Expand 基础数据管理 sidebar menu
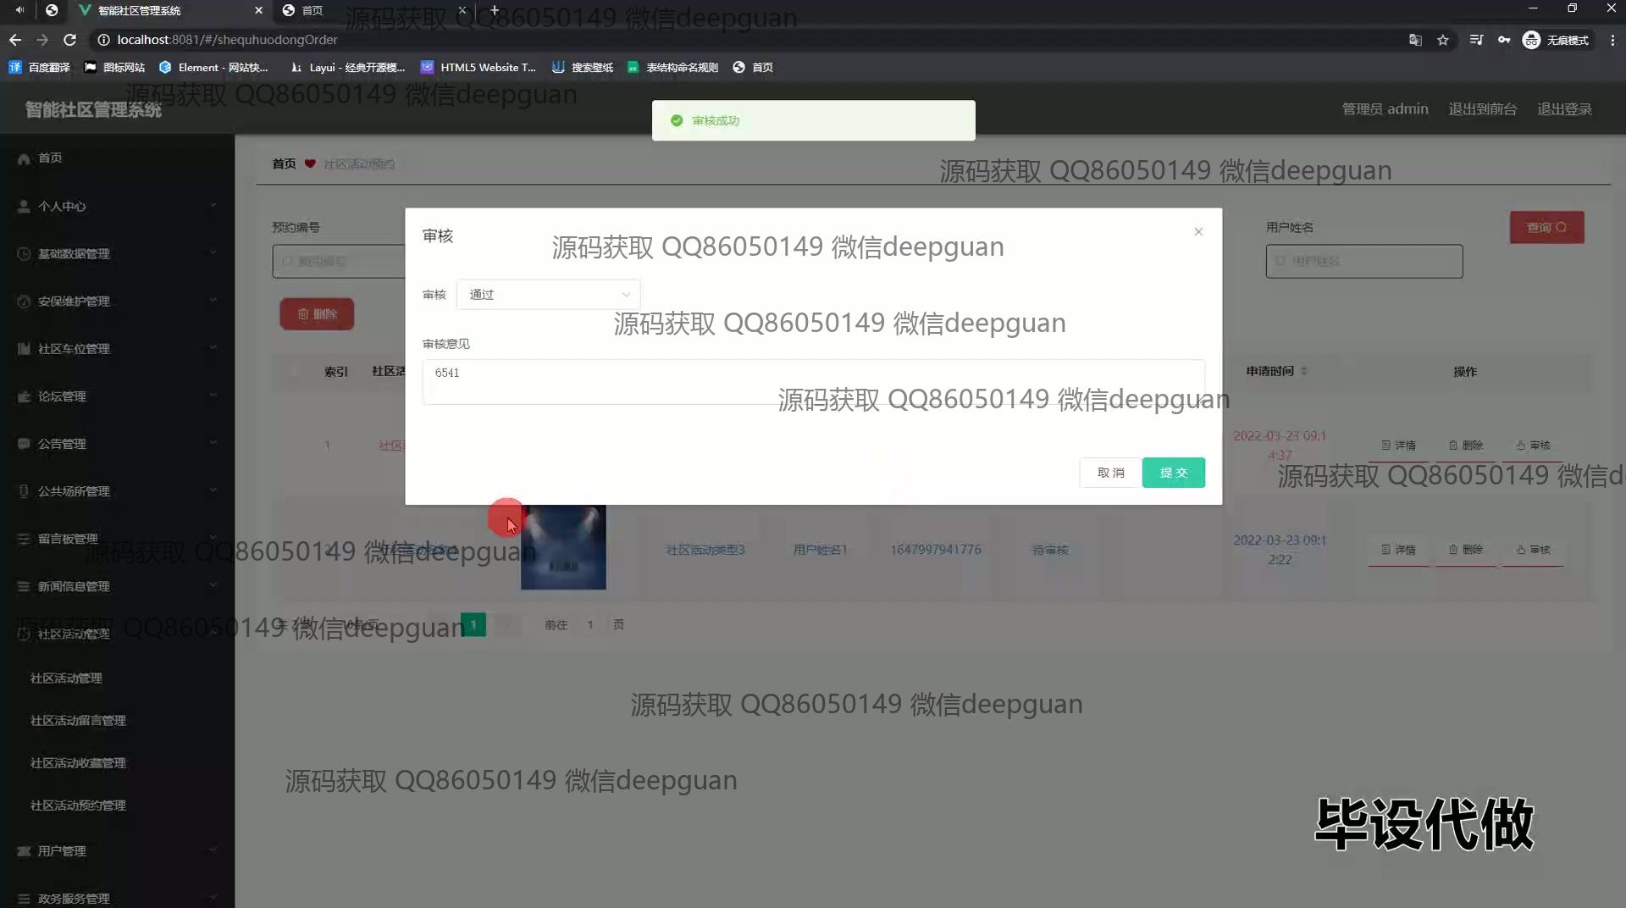 [x=117, y=253]
